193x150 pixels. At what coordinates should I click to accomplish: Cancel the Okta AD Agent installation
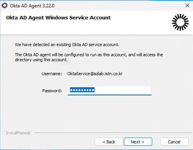point(174,142)
